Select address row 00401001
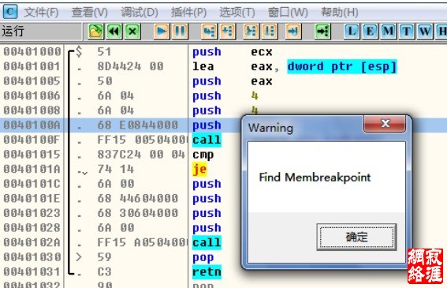Viewport: 447px width, 288px height. [x=32, y=66]
